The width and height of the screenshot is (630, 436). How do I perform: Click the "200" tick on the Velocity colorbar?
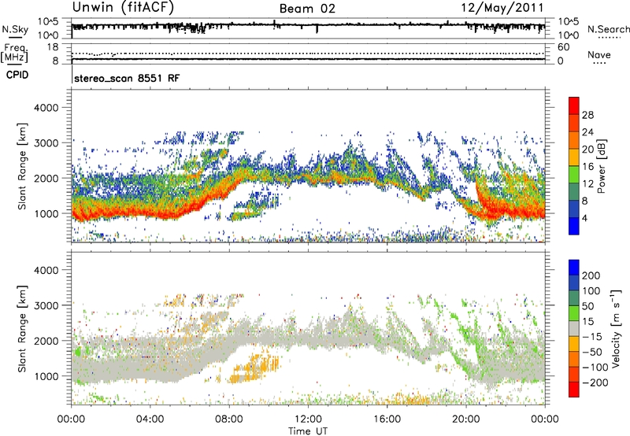point(591,275)
